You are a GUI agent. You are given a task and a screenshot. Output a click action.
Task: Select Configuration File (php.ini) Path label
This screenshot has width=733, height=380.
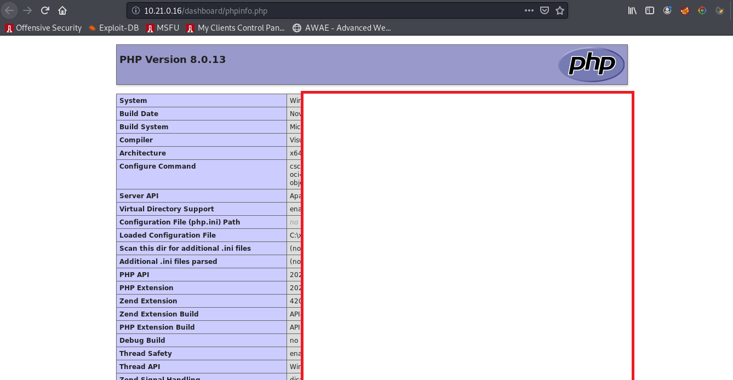(180, 222)
